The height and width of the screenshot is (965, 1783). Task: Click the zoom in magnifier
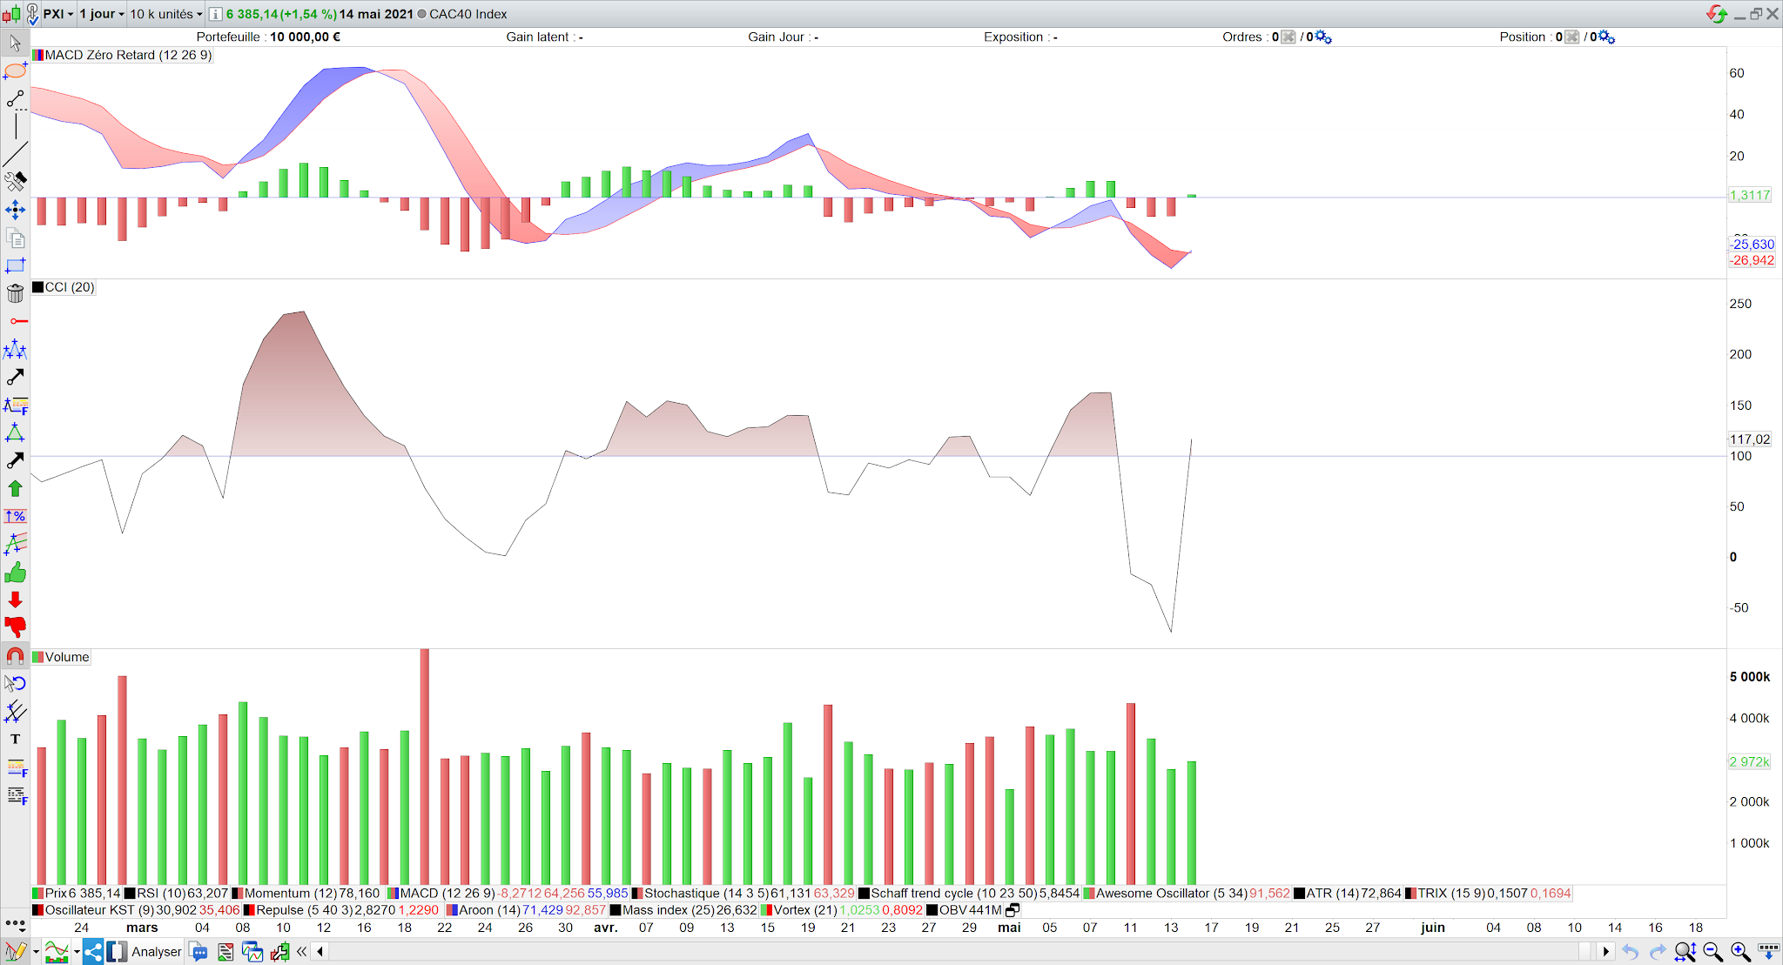pos(1740,952)
